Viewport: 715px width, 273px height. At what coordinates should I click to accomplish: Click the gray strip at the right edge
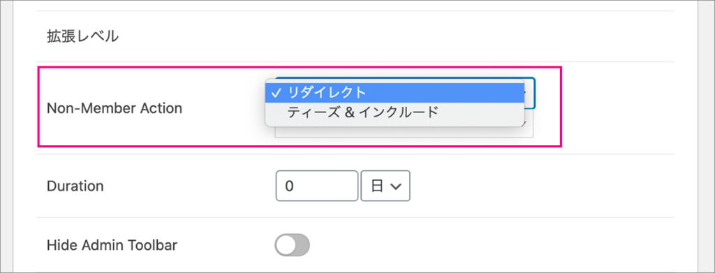706,136
